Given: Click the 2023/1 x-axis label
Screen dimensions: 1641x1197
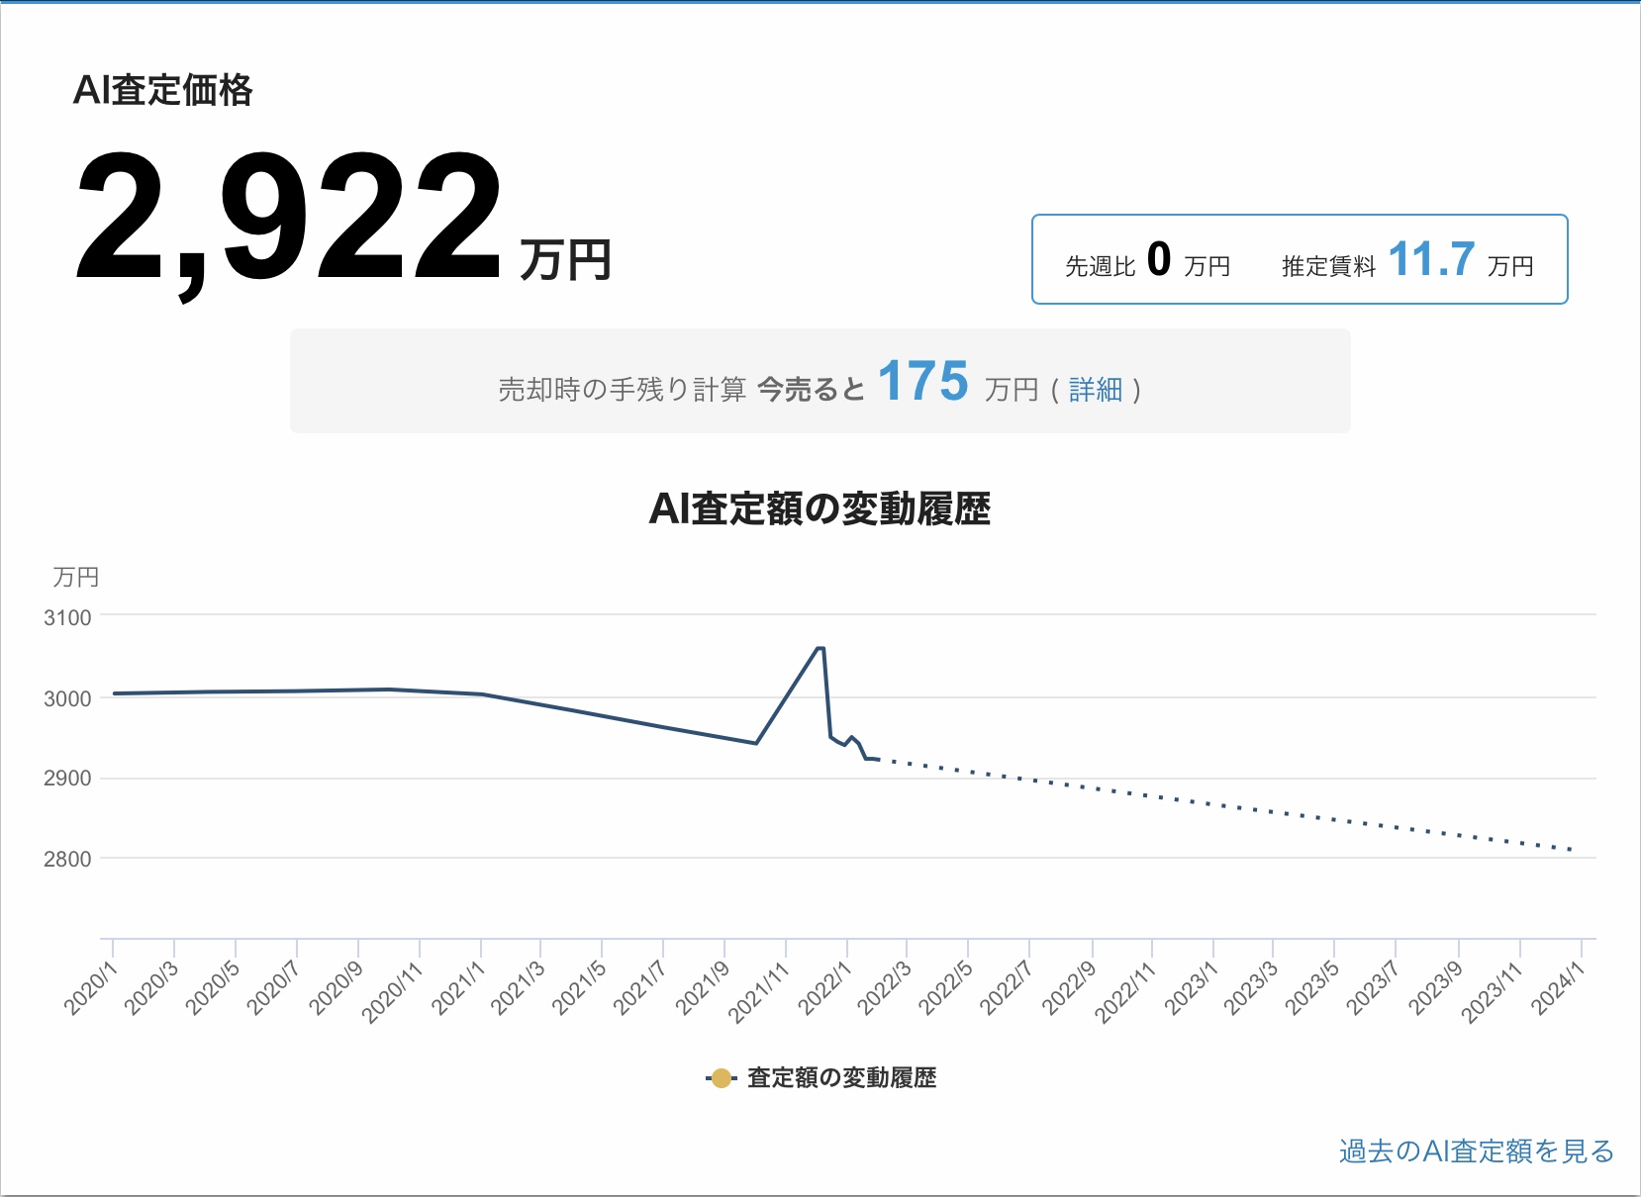Looking at the screenshot, I should point(1191,987).
